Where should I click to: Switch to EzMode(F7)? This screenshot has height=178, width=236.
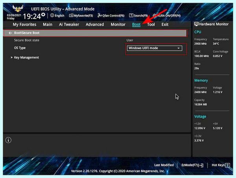coord(192,165)
